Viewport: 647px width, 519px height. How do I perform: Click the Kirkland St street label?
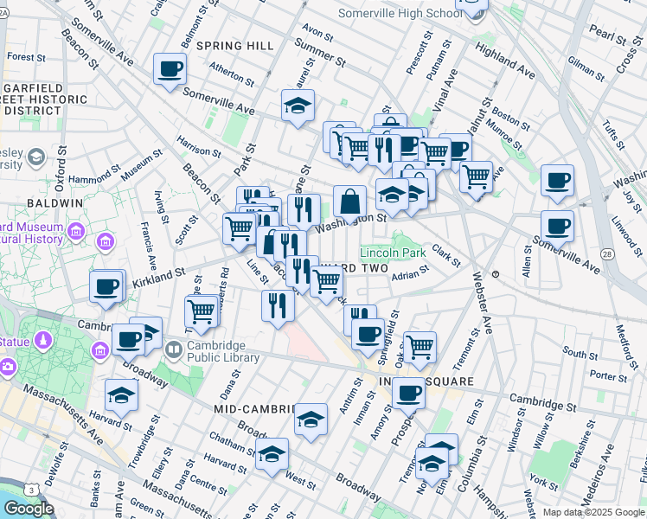tap(159, 278)
